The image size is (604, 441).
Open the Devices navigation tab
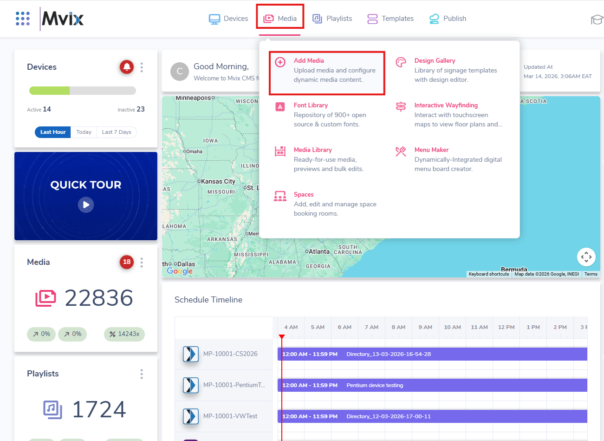[228, 19]
